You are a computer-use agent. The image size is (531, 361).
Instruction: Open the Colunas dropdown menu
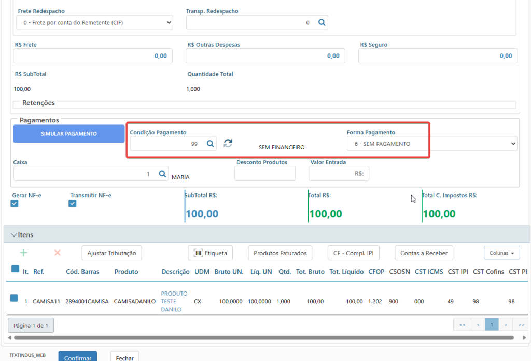502,253
